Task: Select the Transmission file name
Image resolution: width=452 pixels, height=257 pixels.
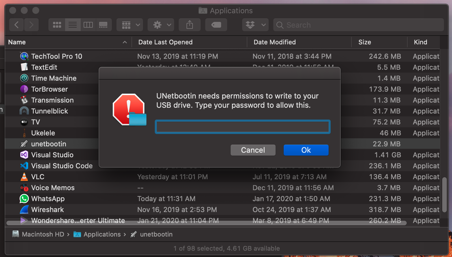Action: 52,100
